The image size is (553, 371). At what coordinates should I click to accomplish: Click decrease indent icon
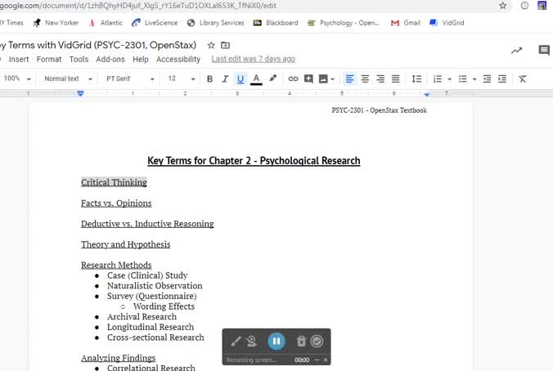coord(487,79)
